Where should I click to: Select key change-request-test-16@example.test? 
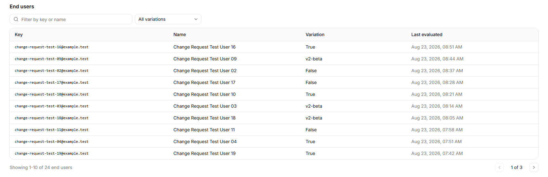(x=51, y=47)
